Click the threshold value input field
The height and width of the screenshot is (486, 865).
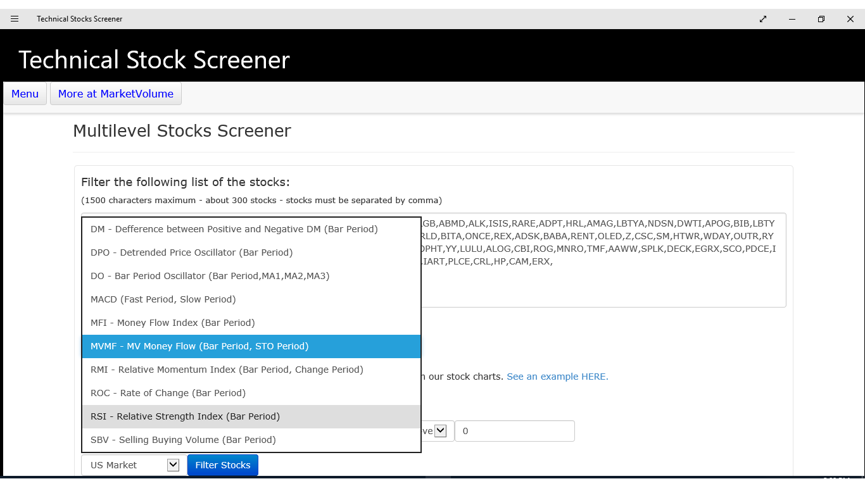(x=514, y=431)
